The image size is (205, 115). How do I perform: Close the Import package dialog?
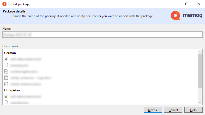tap(199, 4)
